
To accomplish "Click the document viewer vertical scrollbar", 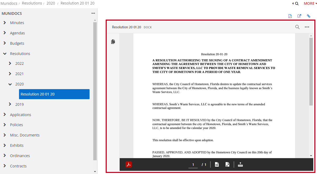I will (x=311, y=71).
